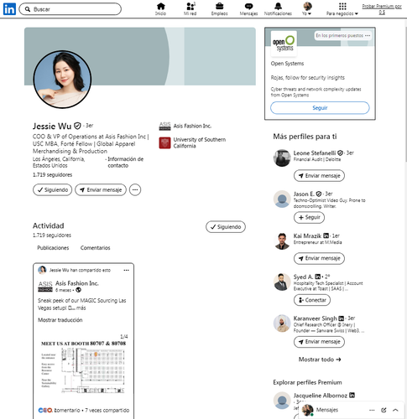The image size is (407, 419).
Task: Open Jacqueline Albornoz's avatar icon
Action: click(282, 401)
